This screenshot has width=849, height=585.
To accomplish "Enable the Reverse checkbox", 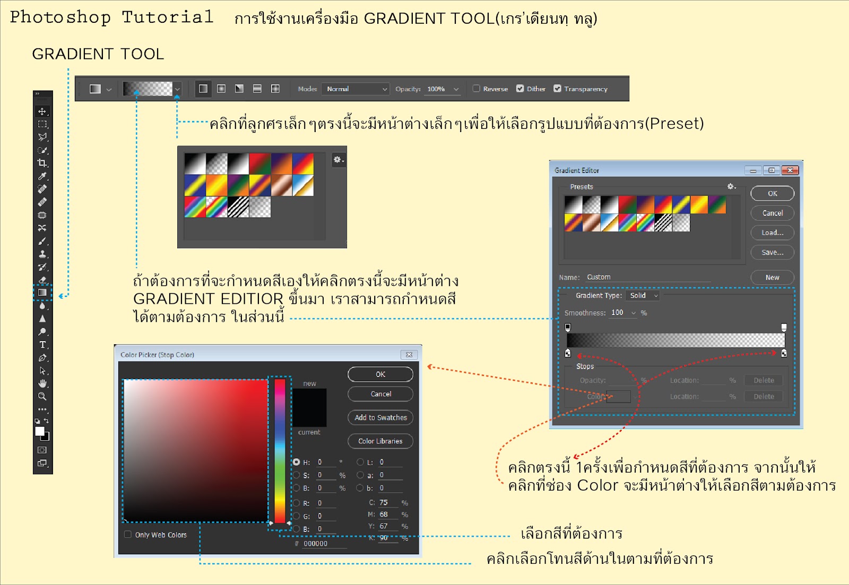I will 477,89.
